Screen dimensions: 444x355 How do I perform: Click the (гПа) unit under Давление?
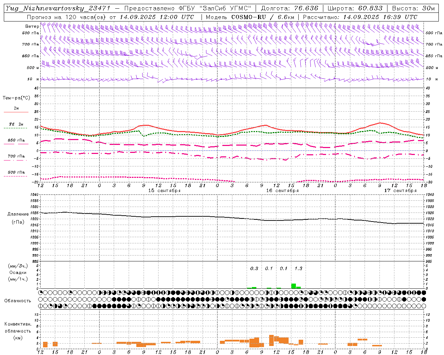tap(18, 222)
